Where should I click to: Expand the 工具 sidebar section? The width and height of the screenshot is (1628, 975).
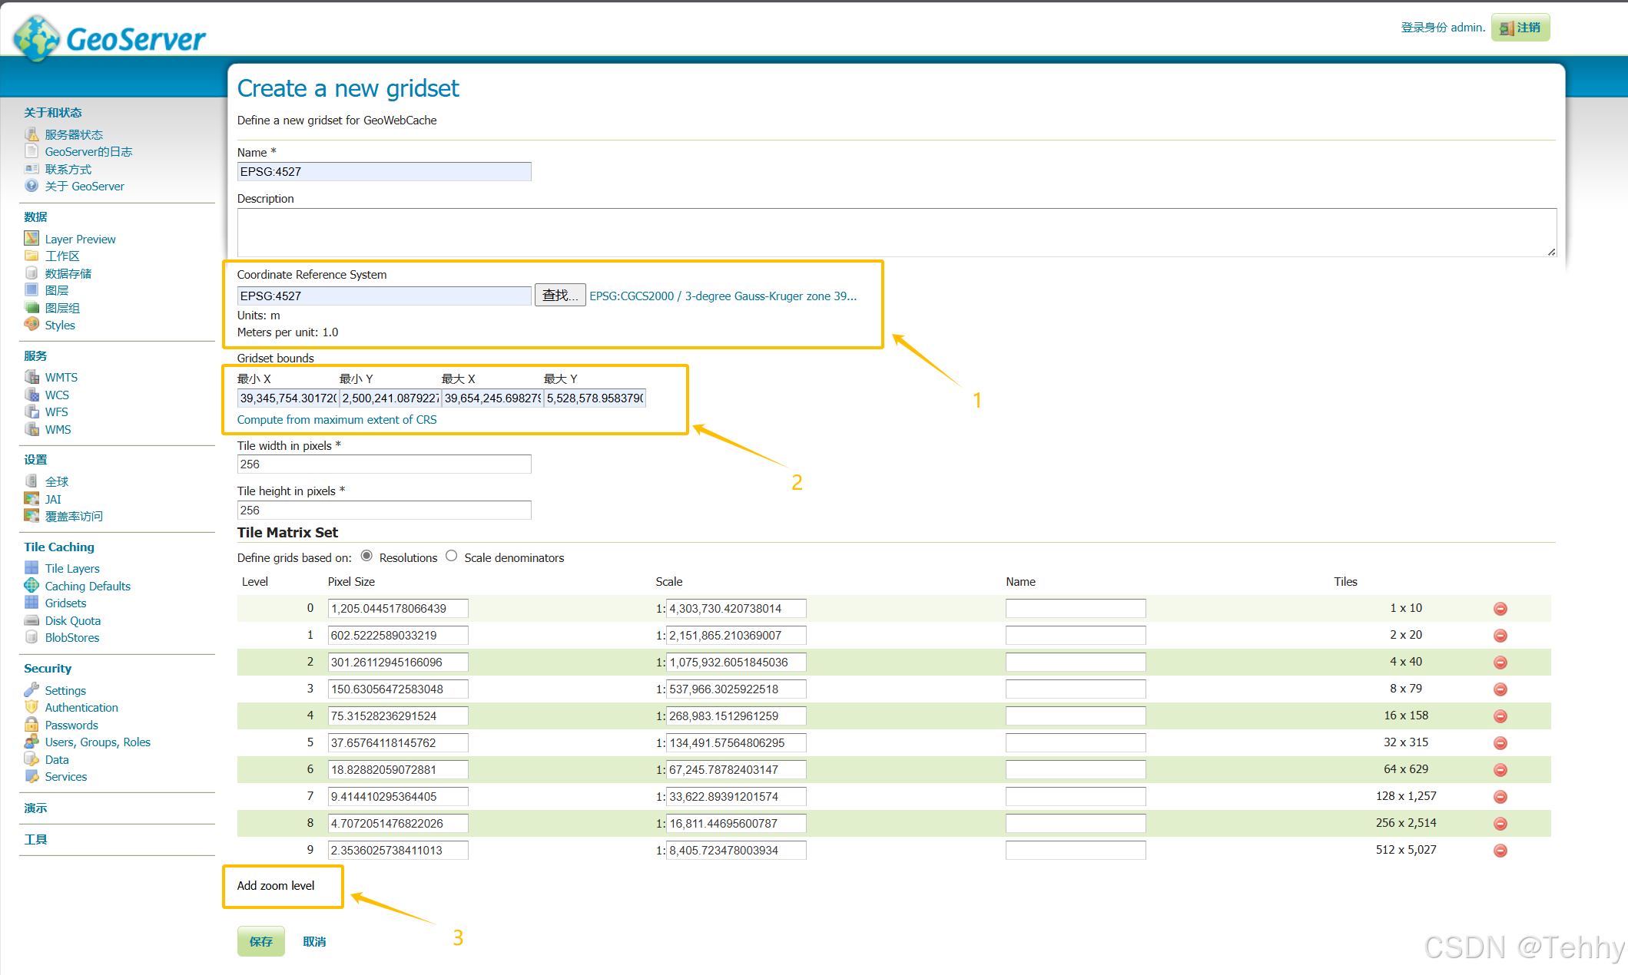point(35,839)
